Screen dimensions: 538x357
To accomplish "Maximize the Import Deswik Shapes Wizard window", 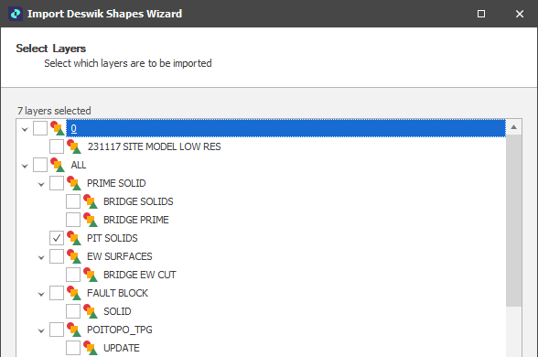I will pos(481,14).
